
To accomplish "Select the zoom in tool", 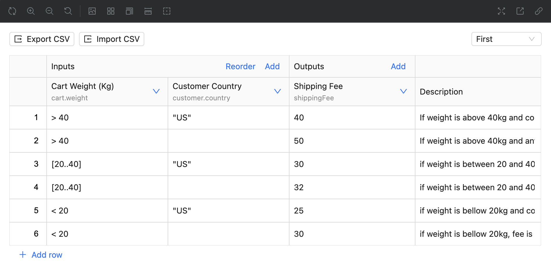I will (x=31, y=11).
